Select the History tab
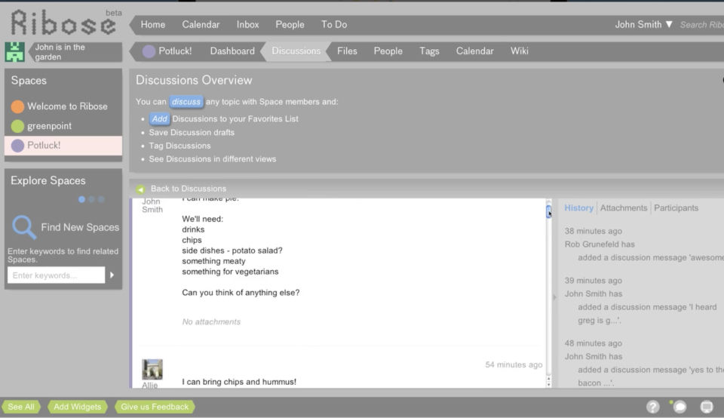 pyautogui.click(x=578, y=207)
